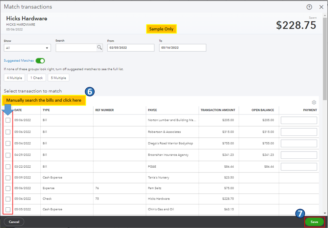Pick the 5 Multiple suggested group
Screen dimensions: 328x228
click(x=58, y=78)
